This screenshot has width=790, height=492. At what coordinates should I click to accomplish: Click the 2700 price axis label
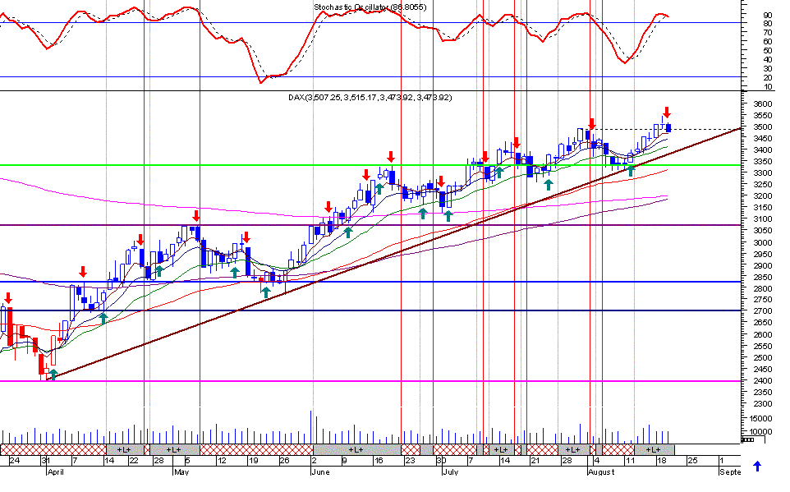coord(763,311)
